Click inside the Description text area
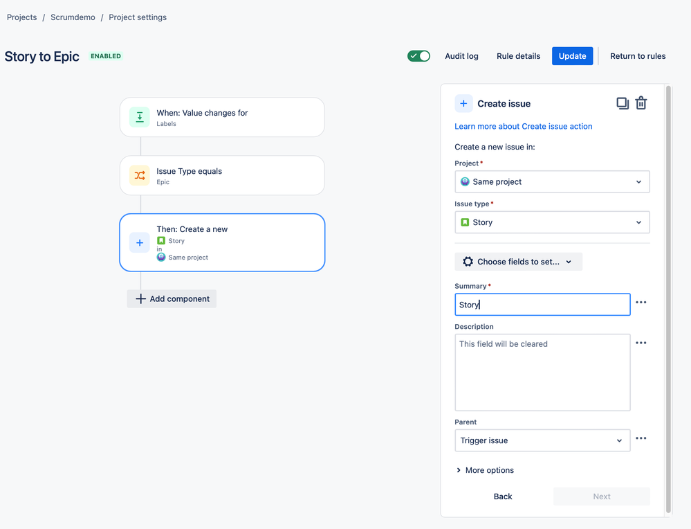 point(542,373)
